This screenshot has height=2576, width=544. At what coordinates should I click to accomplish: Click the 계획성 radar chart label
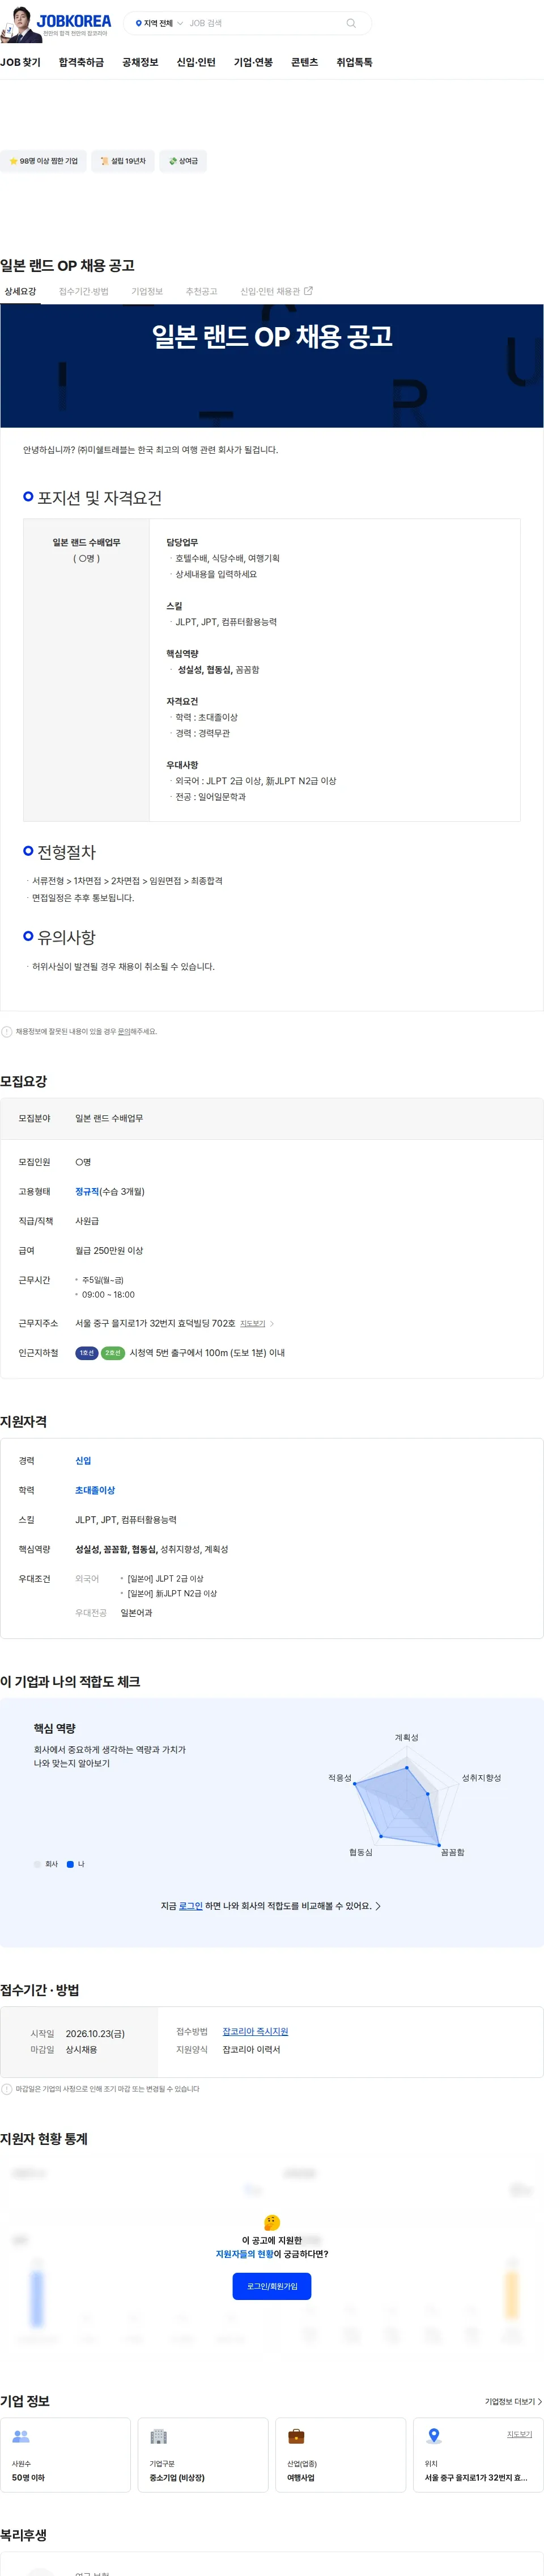pyautogui.click(x=406, y=1737)
